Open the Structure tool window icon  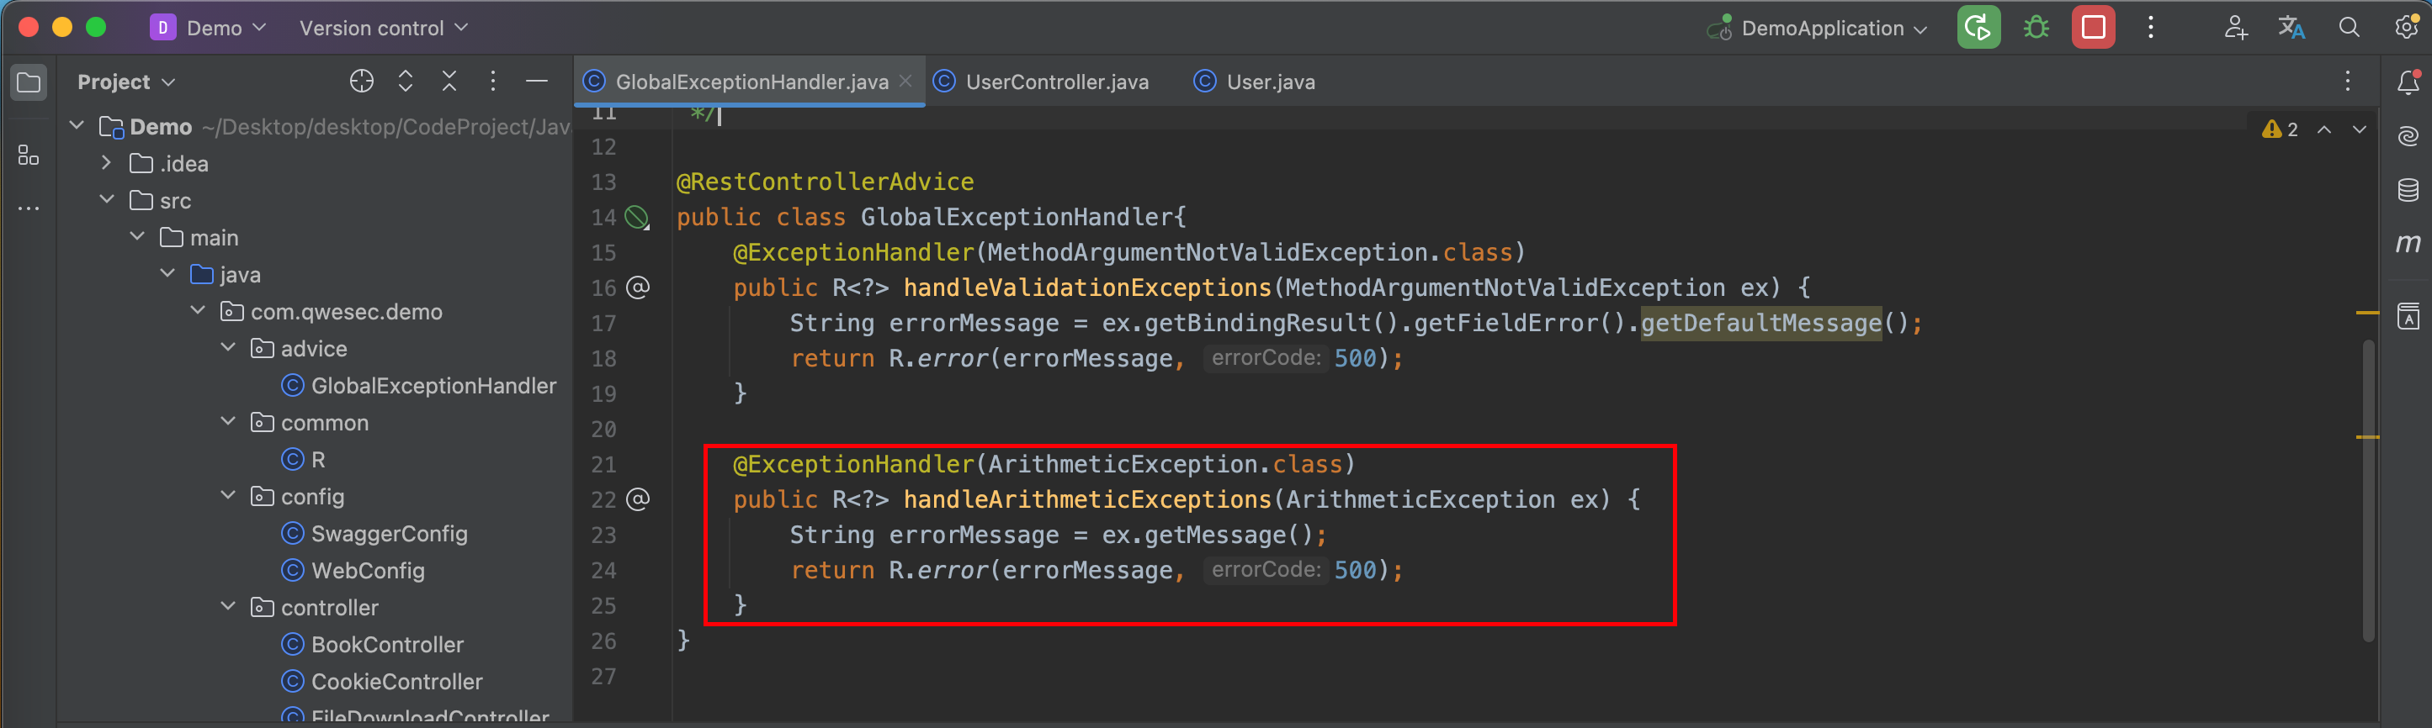pyautogui.click(x=29, y=155)
